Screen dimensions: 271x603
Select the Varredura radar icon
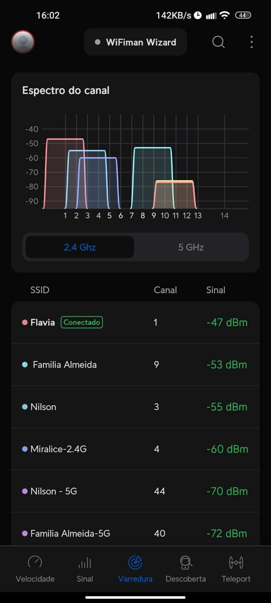[x=135, y=563]
